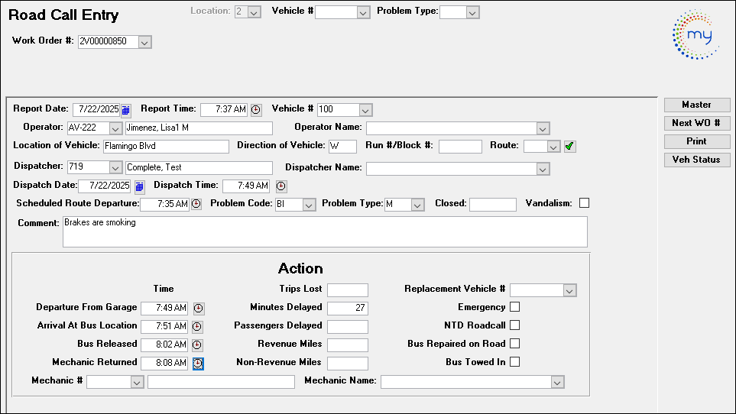Screen dimensions: 736x414
Task: Click the Mechanic Returned clock icon
Action: point(198,363)
